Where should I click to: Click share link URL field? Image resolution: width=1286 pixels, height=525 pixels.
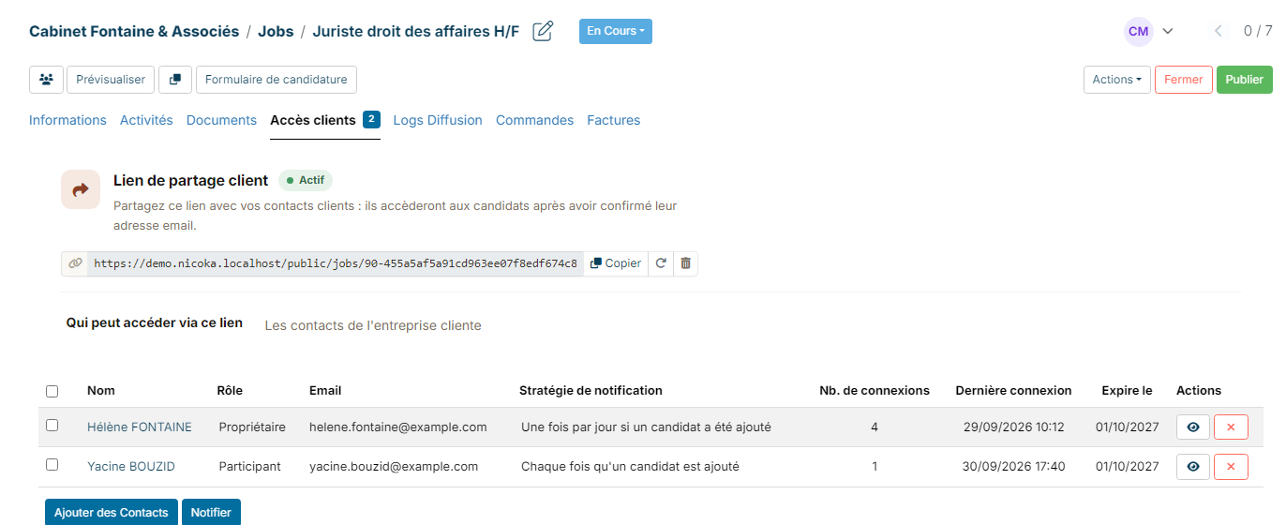(336, 263)
